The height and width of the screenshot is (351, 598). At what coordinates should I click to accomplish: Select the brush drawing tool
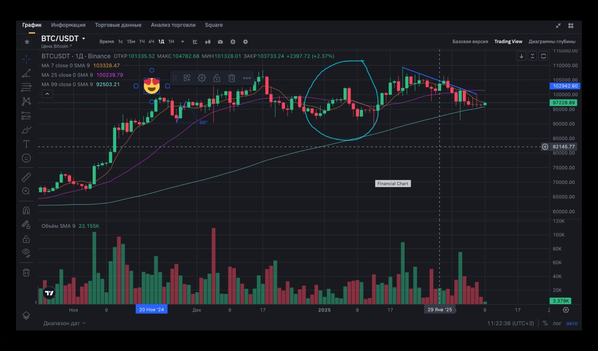click(x=27, y=130)
